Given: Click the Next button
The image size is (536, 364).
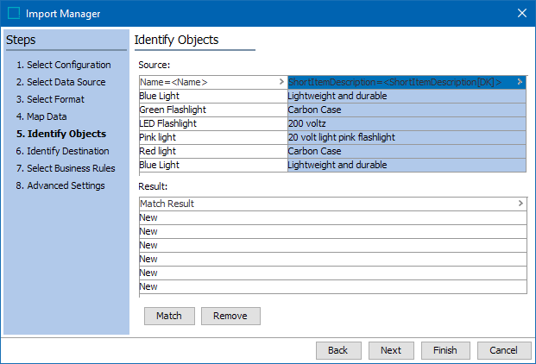Looking at the screenshot, I should 391,350.
